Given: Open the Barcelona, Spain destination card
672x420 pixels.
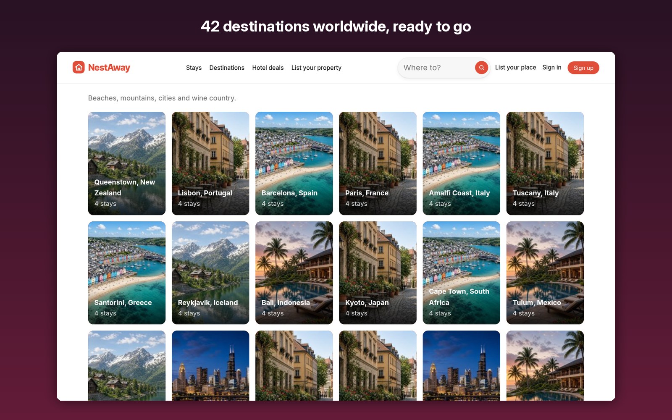Looking at the screenshot, I should tap(294, 163).
